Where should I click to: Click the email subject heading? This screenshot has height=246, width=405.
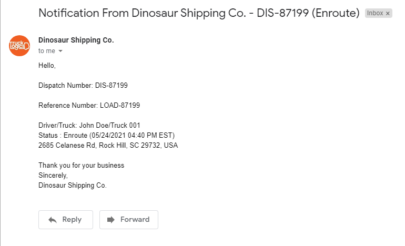pyautogui.click(x=199, y=13)
